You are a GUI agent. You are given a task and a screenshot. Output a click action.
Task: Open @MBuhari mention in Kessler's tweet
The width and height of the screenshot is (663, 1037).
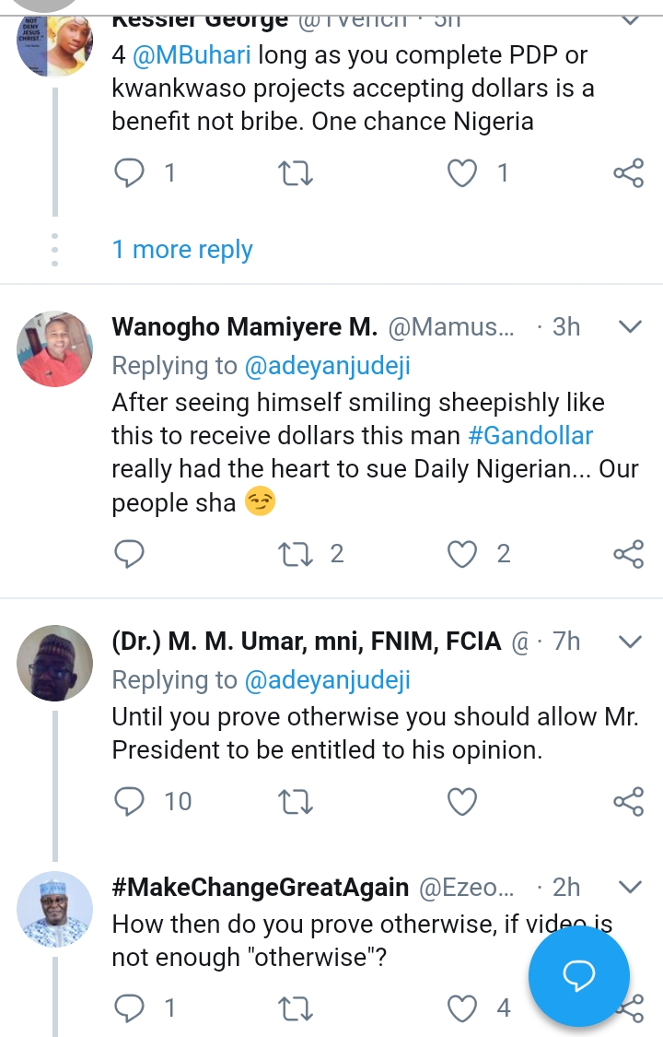(x=192, y=55)
